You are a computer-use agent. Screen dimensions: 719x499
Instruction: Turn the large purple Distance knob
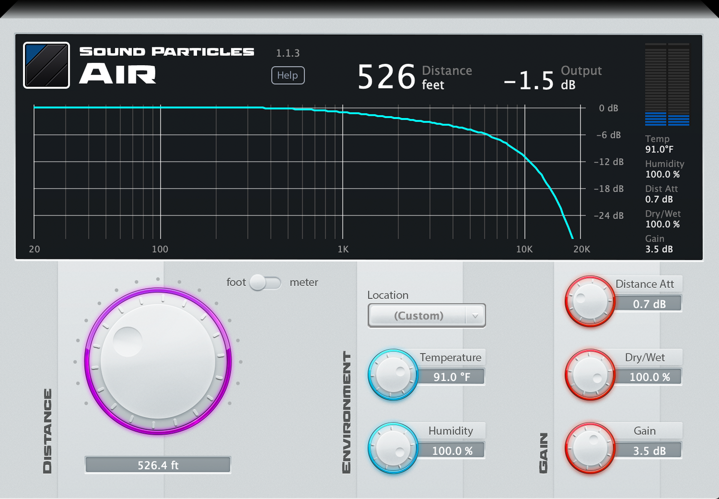pyautogui.click(x=157, y=361)
